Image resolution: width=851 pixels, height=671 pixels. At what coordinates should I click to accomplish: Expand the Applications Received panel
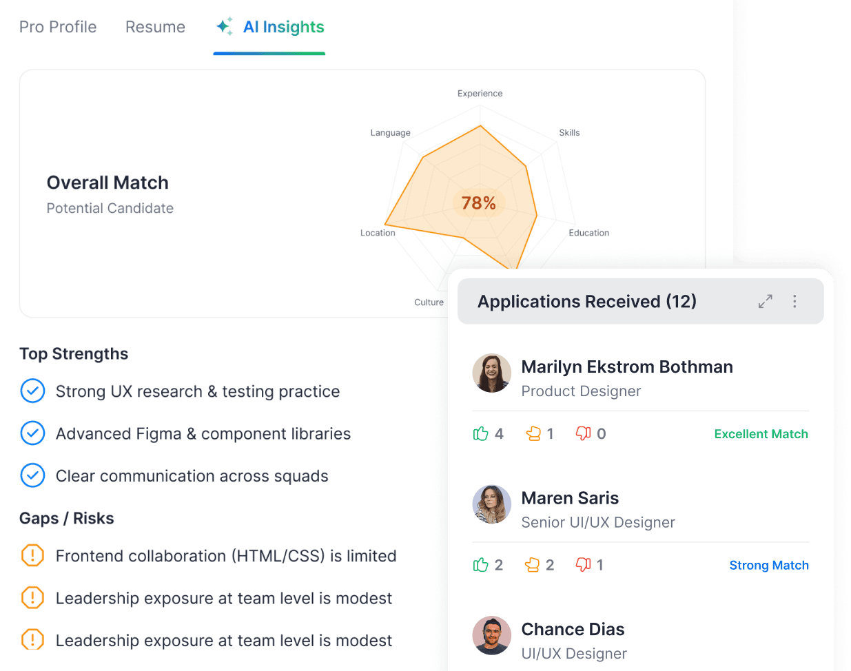[766, 301]
